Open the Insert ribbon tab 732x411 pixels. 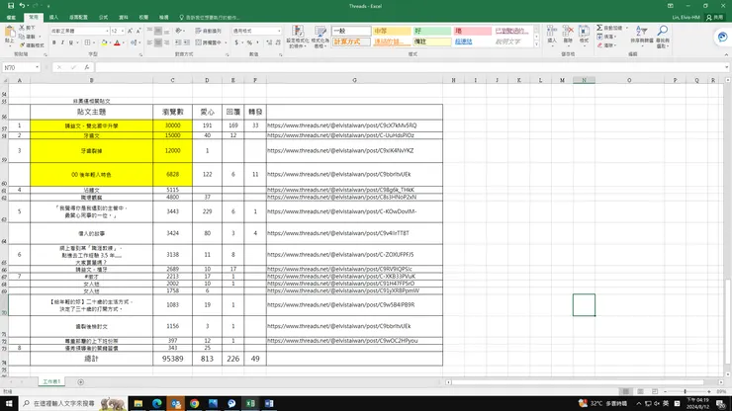coord(53,17)
